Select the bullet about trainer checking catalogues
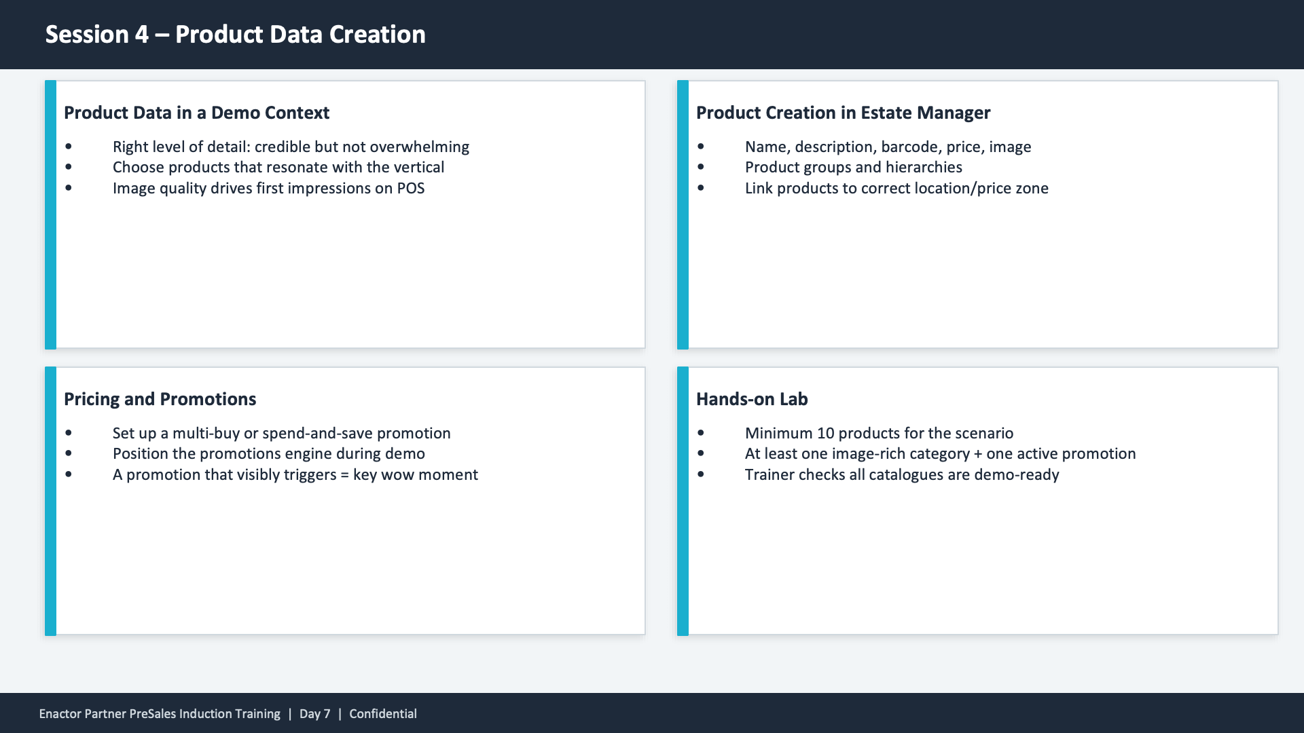The width and height of the screenshot is (1304, 733). tap(902, 474)
